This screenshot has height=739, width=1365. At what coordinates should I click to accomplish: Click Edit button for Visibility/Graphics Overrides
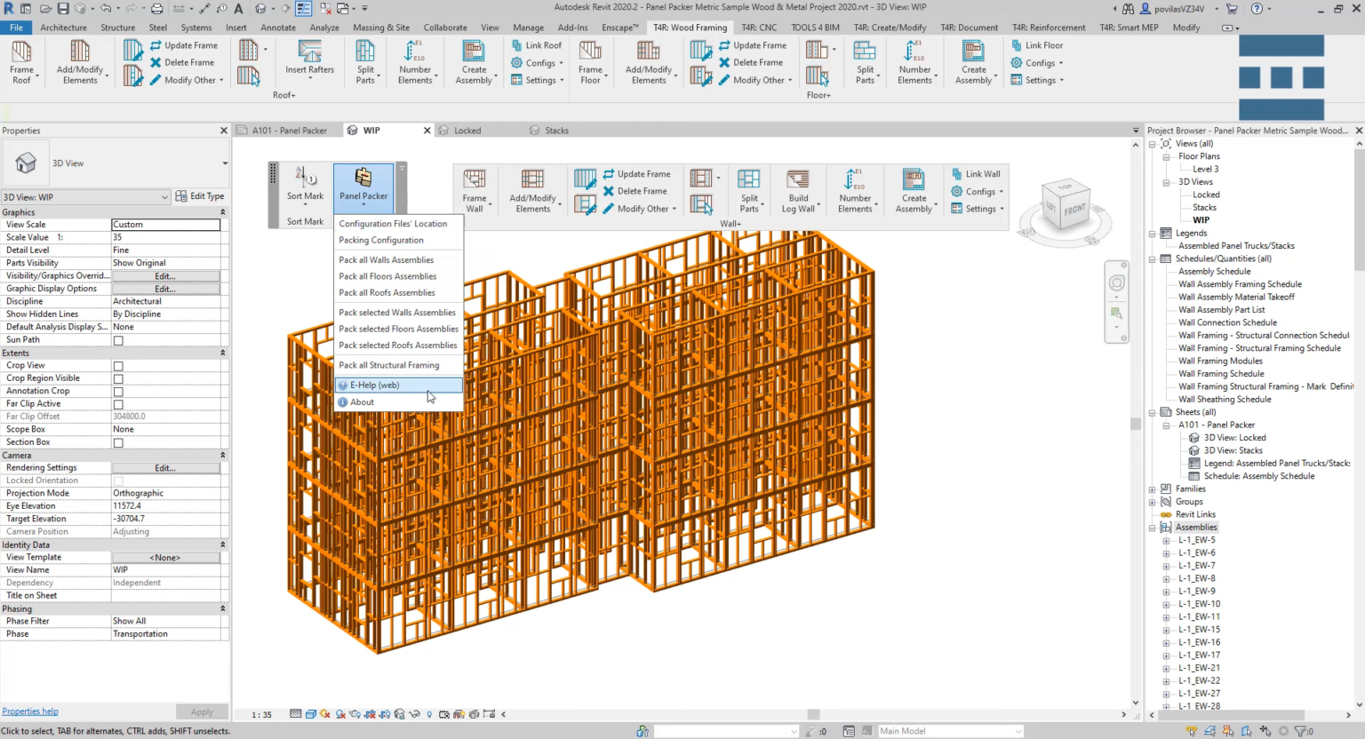coord(165,276)
